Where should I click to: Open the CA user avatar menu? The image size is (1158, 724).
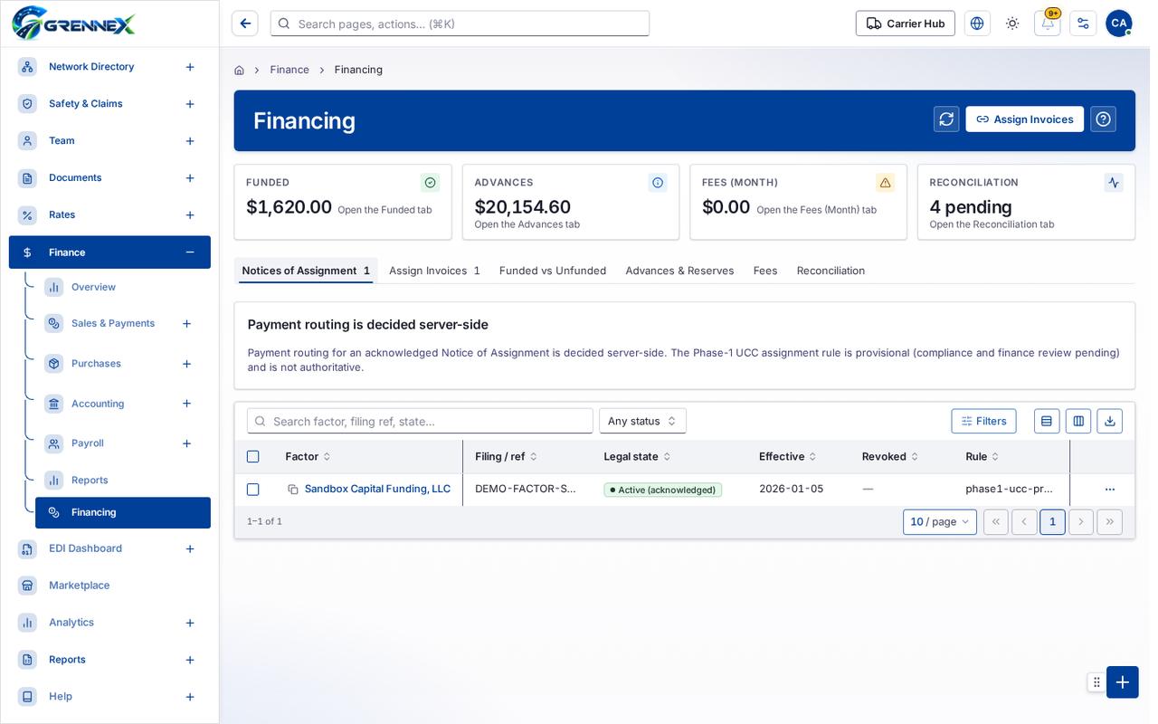pos(1119,24)
